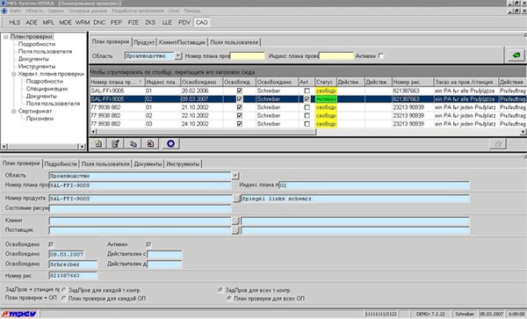Click the tree panel scroll right arrow
This screenshot has height=319, width=527.
tap(82, 147)
